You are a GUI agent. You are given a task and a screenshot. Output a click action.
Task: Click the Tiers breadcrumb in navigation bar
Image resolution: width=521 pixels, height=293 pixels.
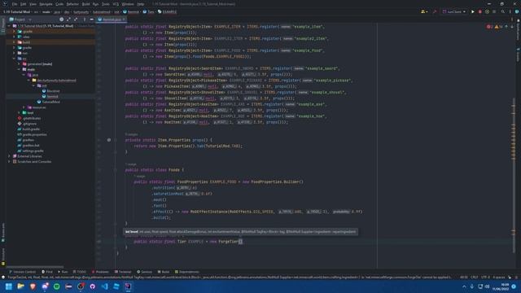point(148,11)
